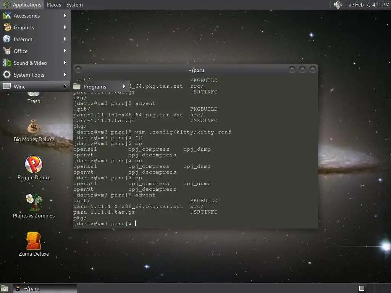Click the last 'PKGBUILD' entry in terminal

[x=204, y=201]
